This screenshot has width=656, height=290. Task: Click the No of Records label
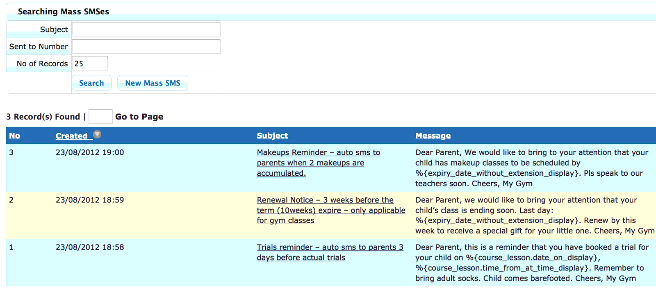[42, 63]
